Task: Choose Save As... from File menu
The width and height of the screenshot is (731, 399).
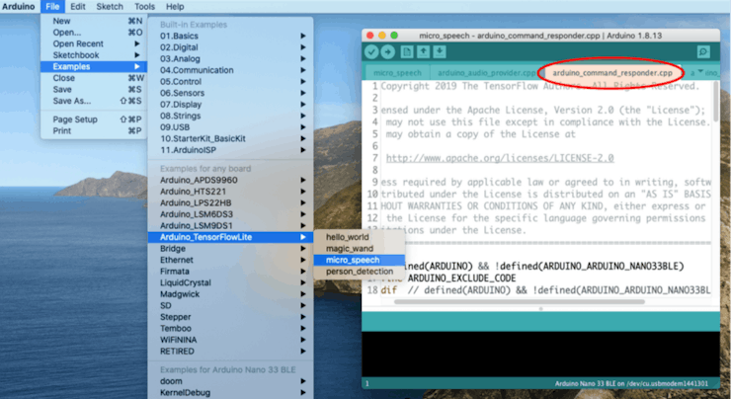Action: (94, 101)
